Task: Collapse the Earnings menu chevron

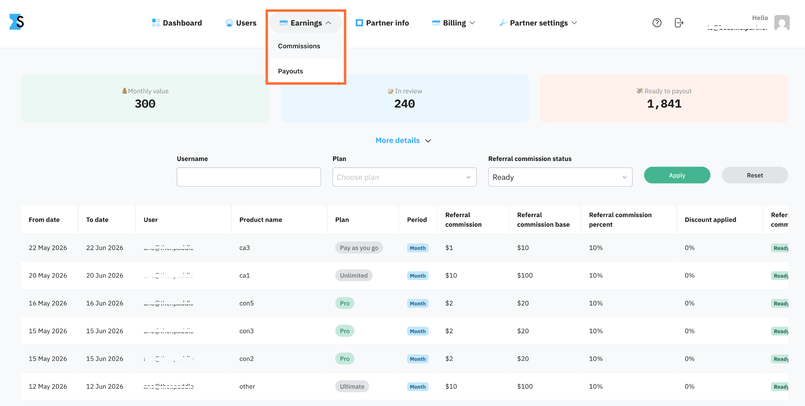Action: [x=329, y=23]
